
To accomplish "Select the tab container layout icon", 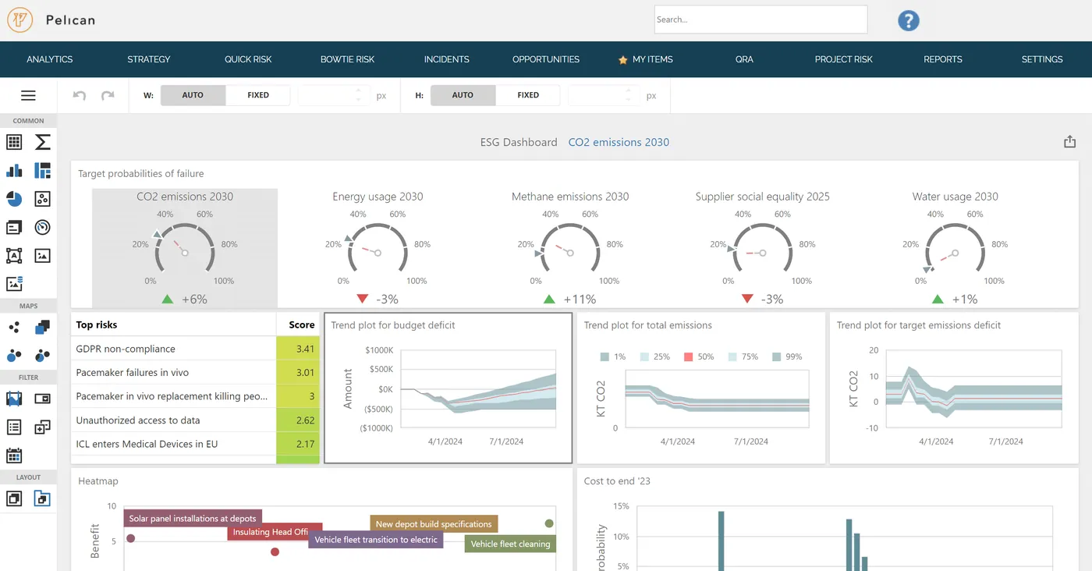I will [x=43, y=498].
